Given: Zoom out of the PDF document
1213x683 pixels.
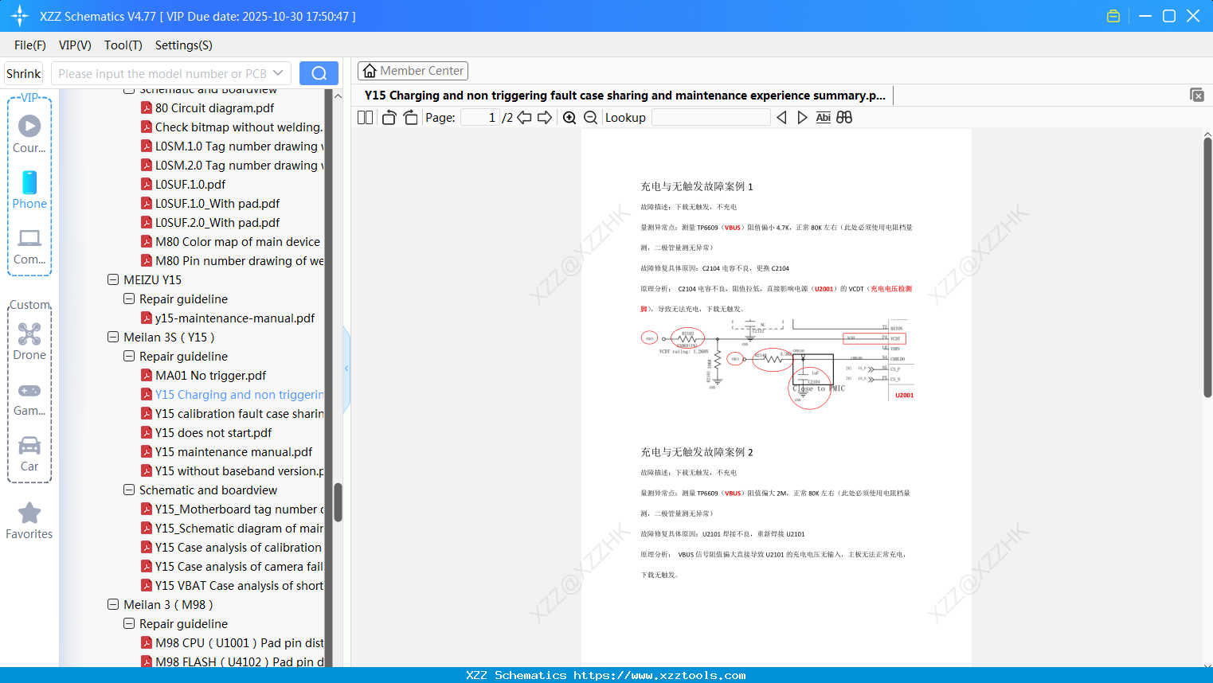Looking at the screenshot, I should (590, 117).
